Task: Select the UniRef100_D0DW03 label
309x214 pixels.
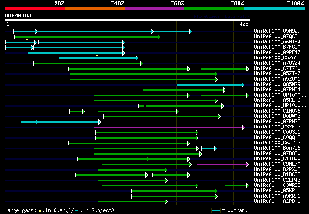Action: pos(277,116)
